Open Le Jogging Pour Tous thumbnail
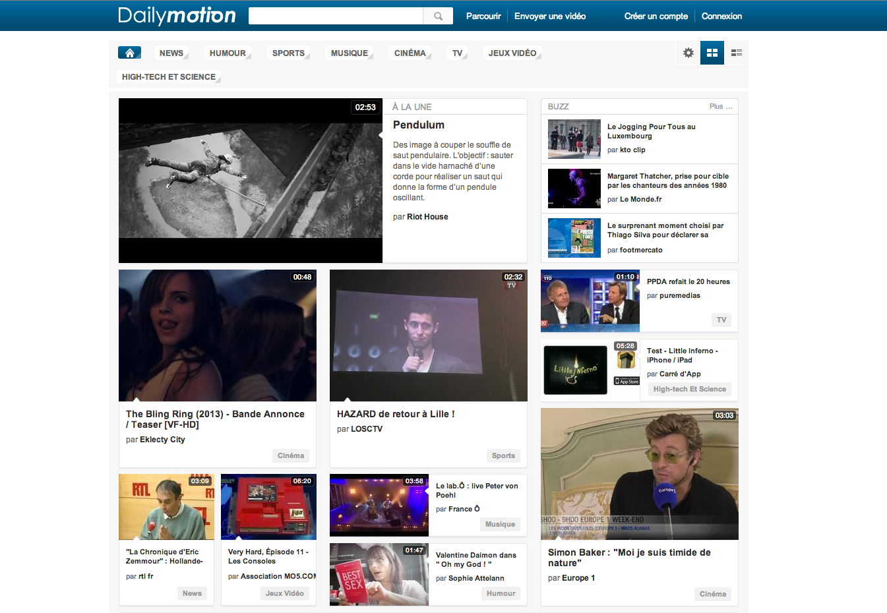 click(574, 139)
